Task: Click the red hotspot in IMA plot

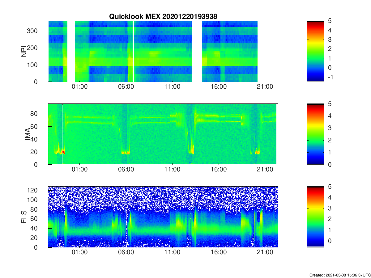Action: click(64, 152)
